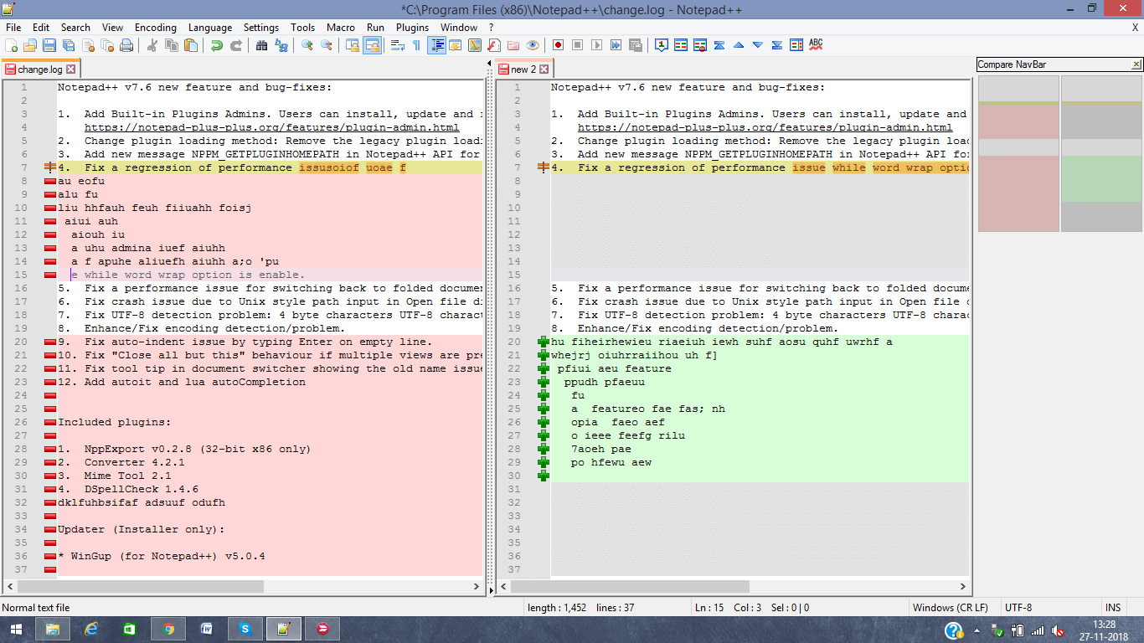Open the plugin-admin.html link in new 2

pos(765,127)
